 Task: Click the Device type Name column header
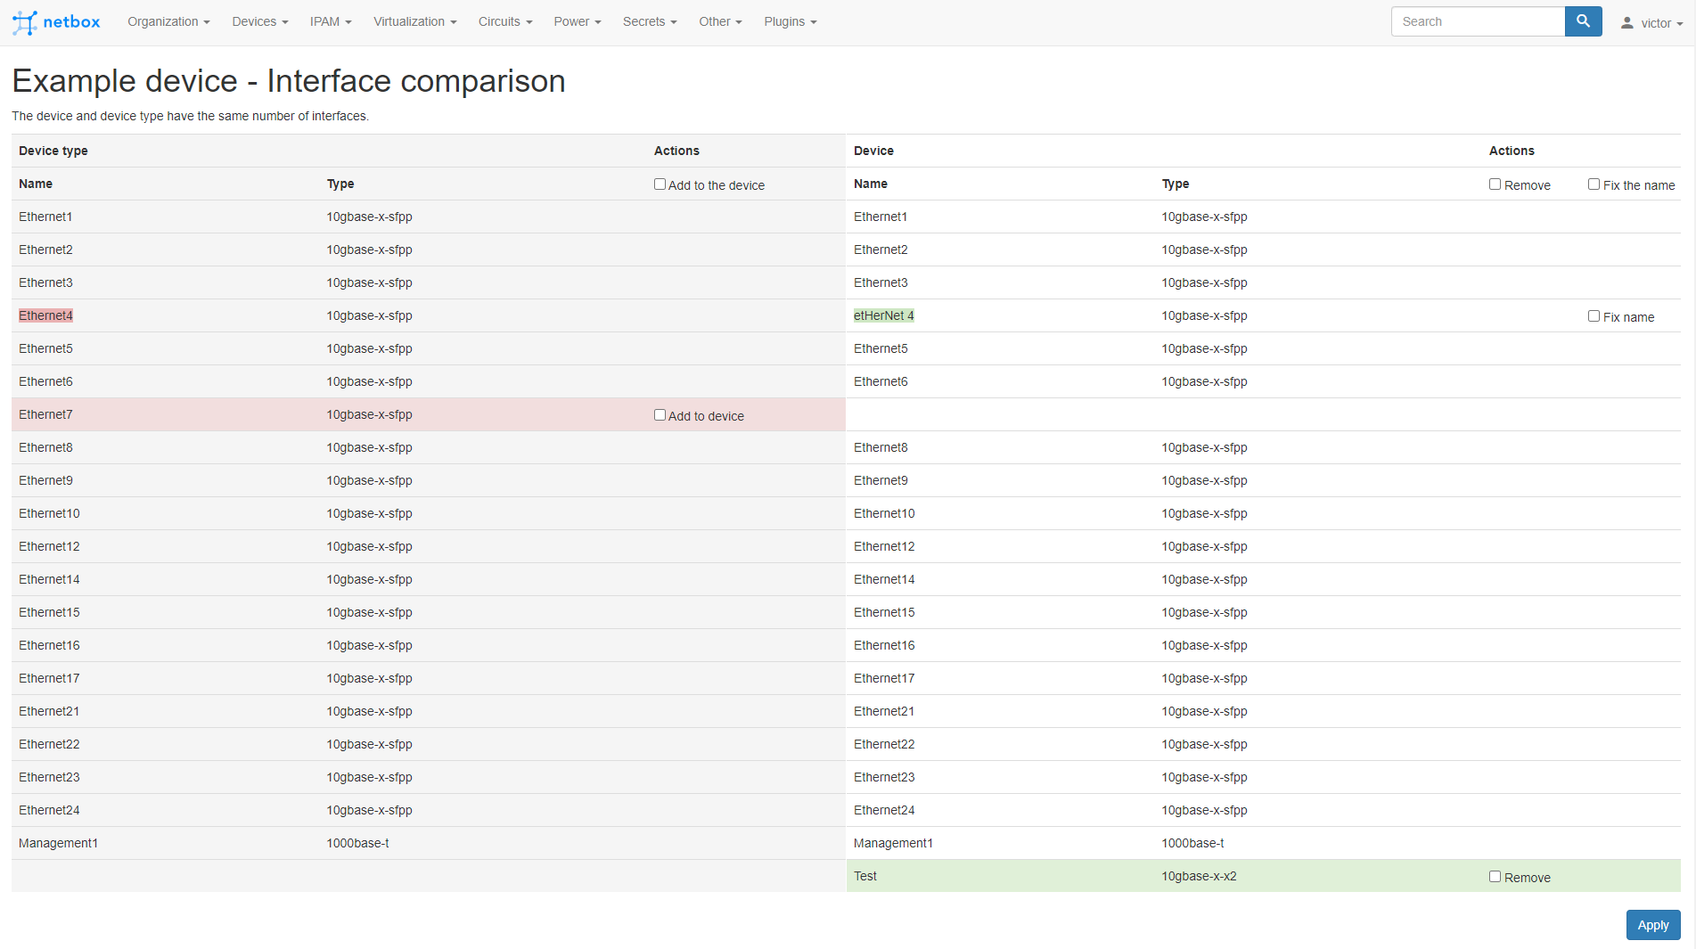pyautogui.click(x=36, y=184)
